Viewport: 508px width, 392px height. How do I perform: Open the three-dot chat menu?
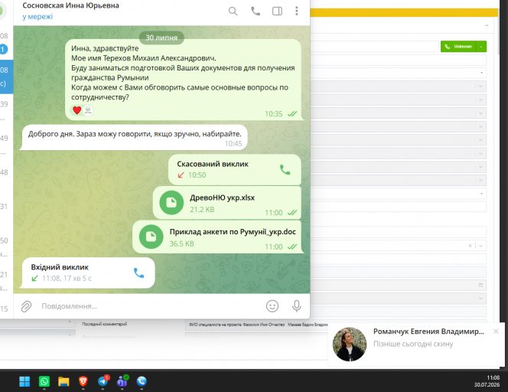(x=296, y=11)
